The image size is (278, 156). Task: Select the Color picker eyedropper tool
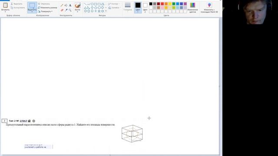pyautogui.click(x=66, y=10)
